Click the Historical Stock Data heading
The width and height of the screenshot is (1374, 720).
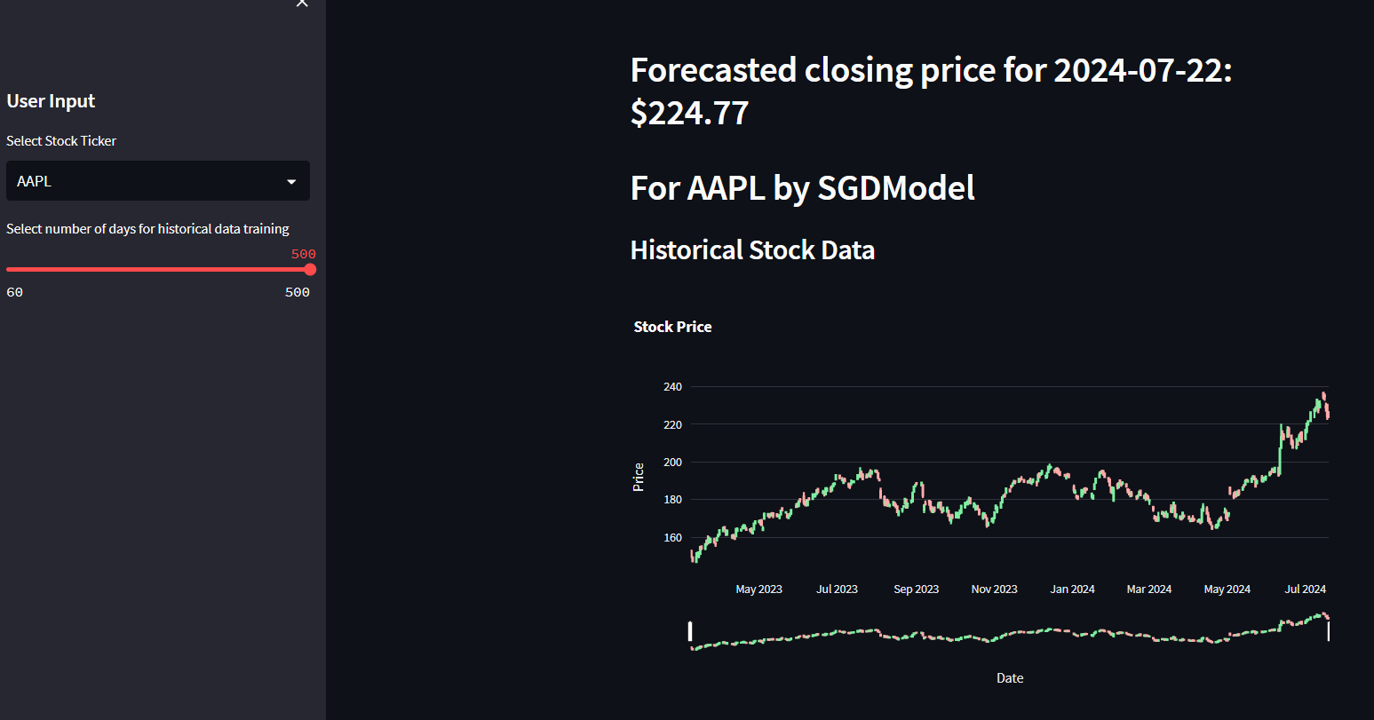(x=752, y=250)
